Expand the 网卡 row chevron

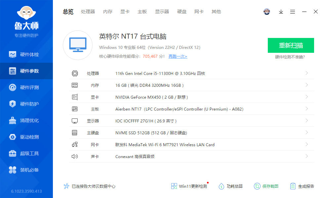pos(307,145)
